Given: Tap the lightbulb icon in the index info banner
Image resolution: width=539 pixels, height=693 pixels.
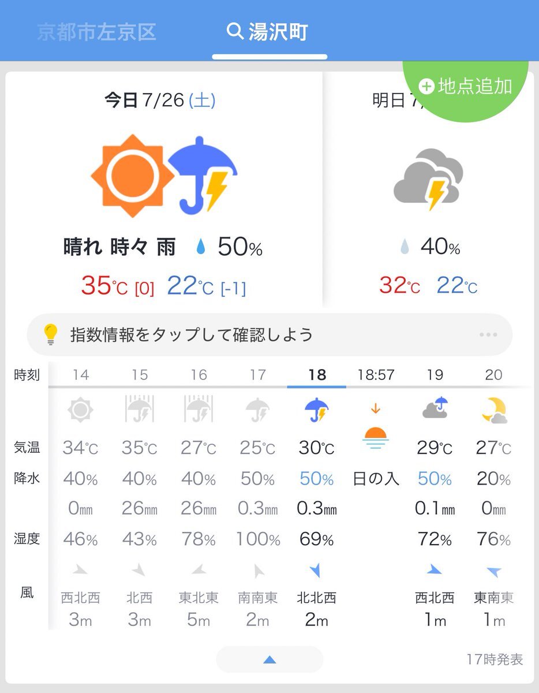Looking at the screenshot, I should (51, 334).
